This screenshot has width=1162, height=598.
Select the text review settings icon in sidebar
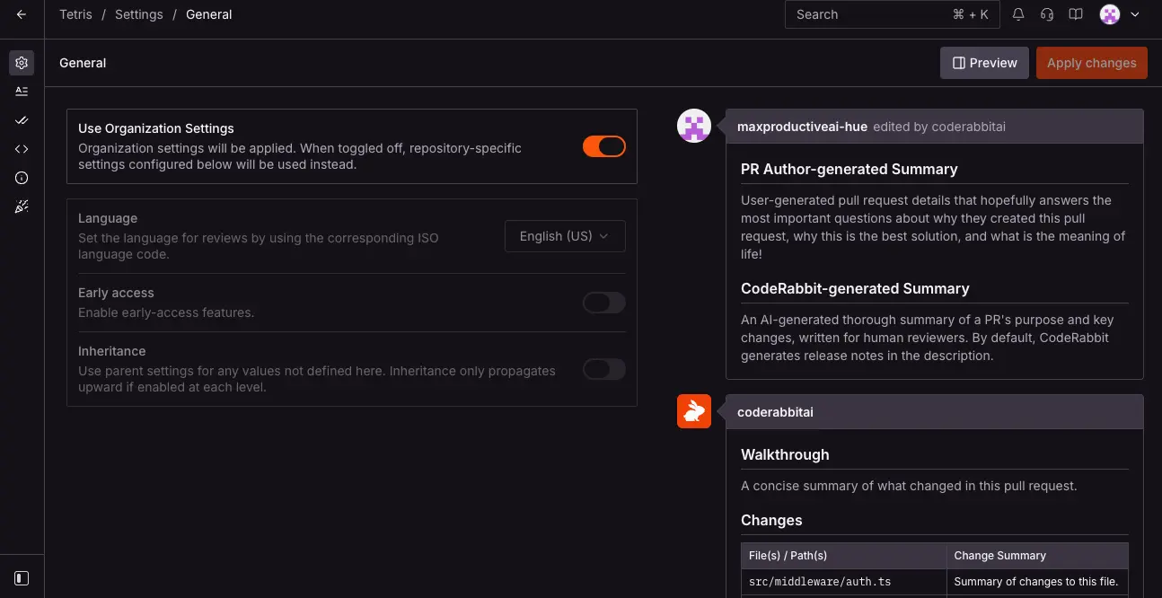22,91
